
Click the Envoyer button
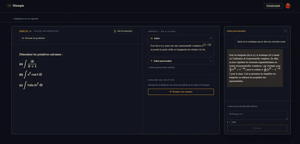pyautogui.click(x=257, y=128)
